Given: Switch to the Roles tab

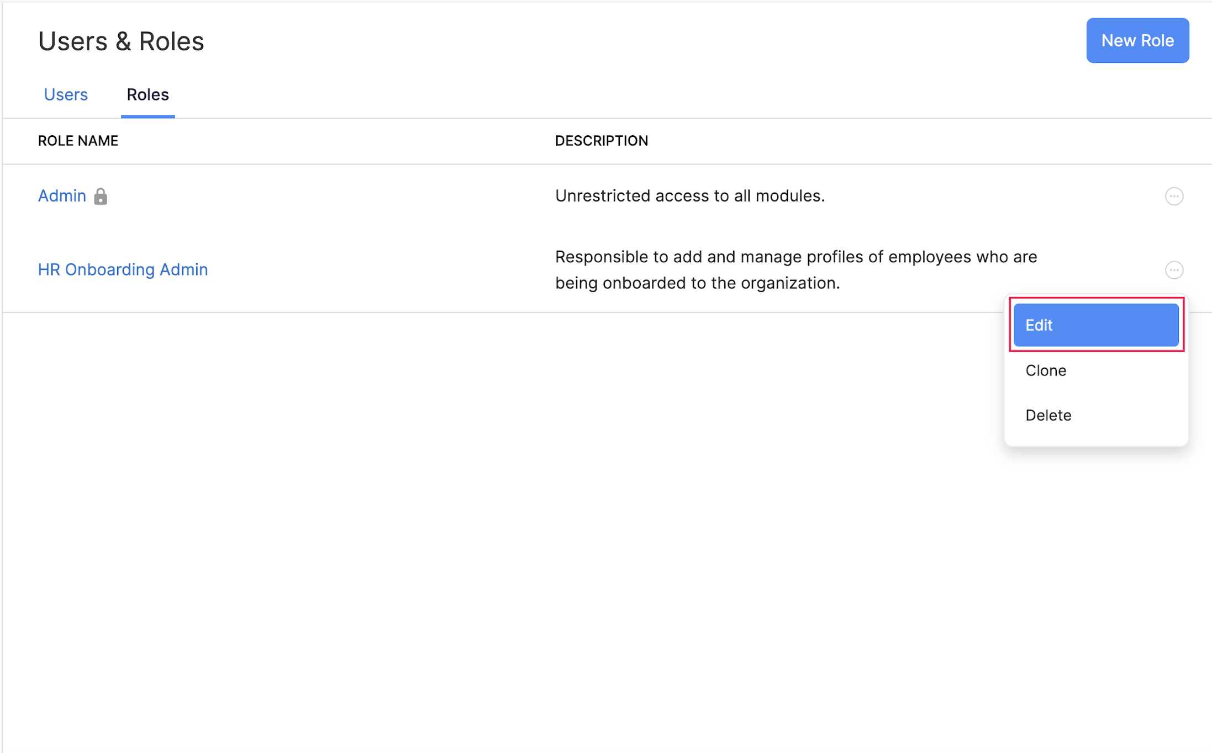Looking at the screenshot, I should coord(147,94).
